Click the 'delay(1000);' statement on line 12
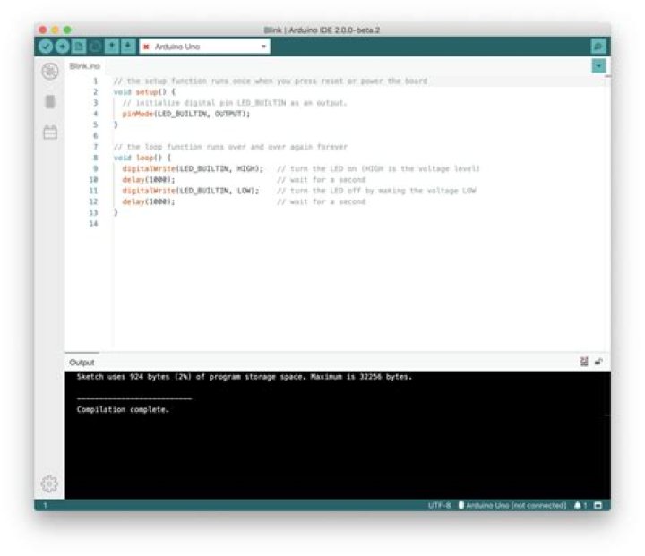 (x=149, y=202)
